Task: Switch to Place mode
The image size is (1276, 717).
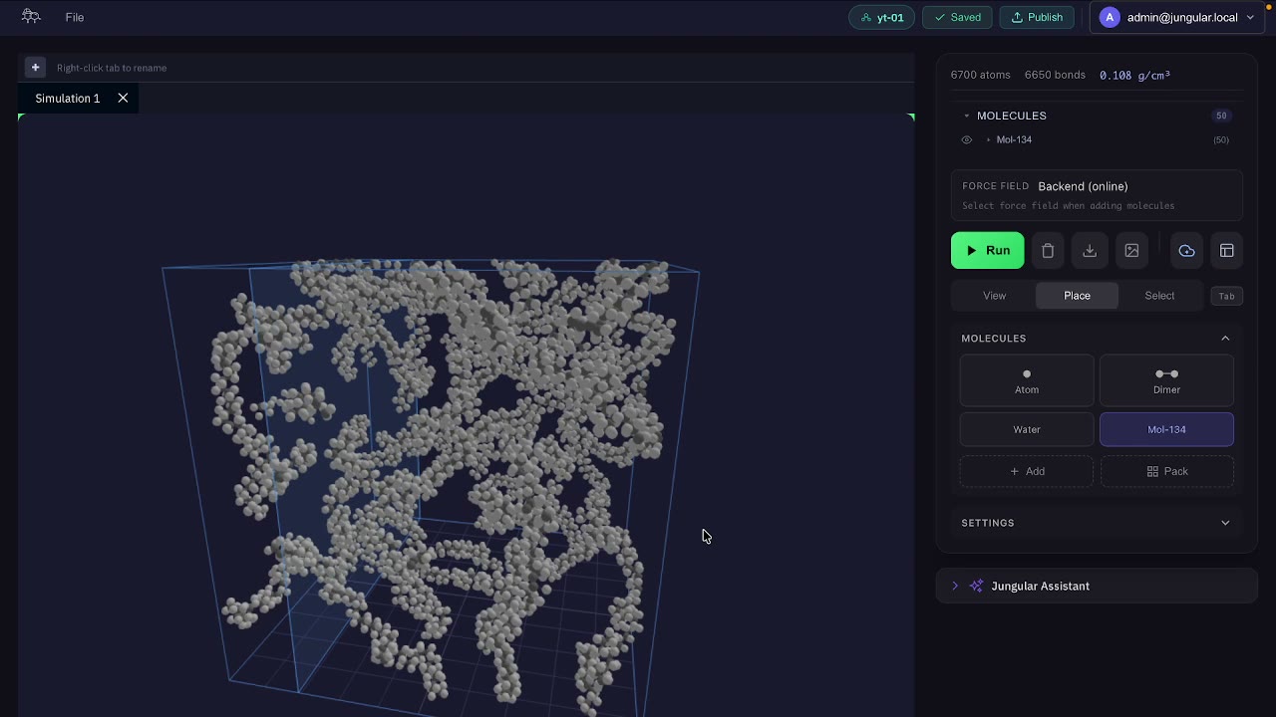Action: 1077,296
